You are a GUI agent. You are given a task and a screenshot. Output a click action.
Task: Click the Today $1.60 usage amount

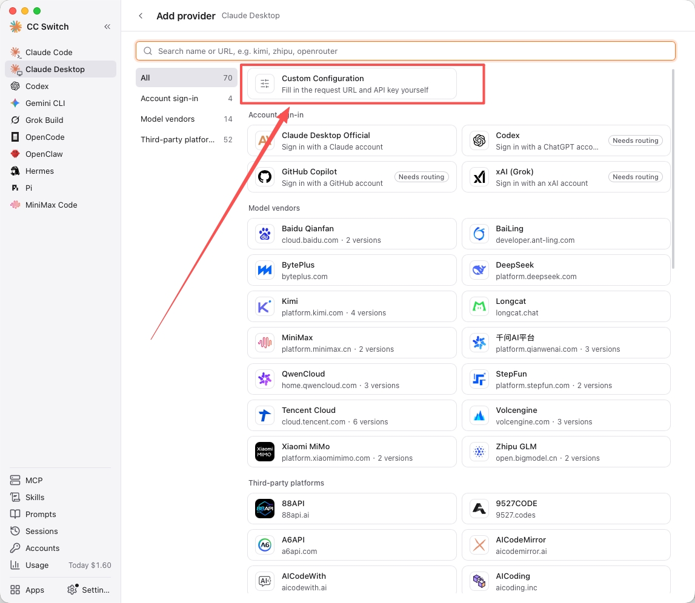[90, 565]
